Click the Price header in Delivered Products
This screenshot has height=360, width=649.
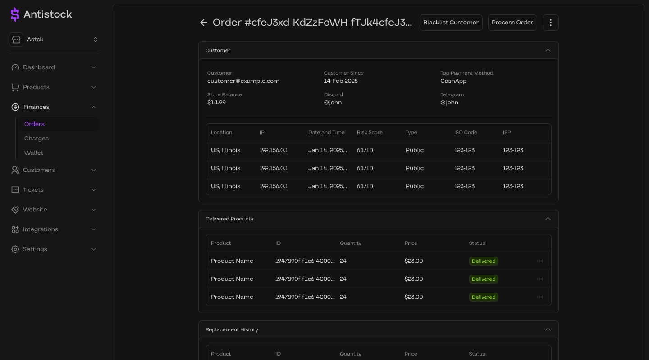click(411, 243)
